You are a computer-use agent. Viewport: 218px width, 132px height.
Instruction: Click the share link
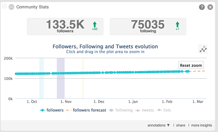click(x=181, y=125)
